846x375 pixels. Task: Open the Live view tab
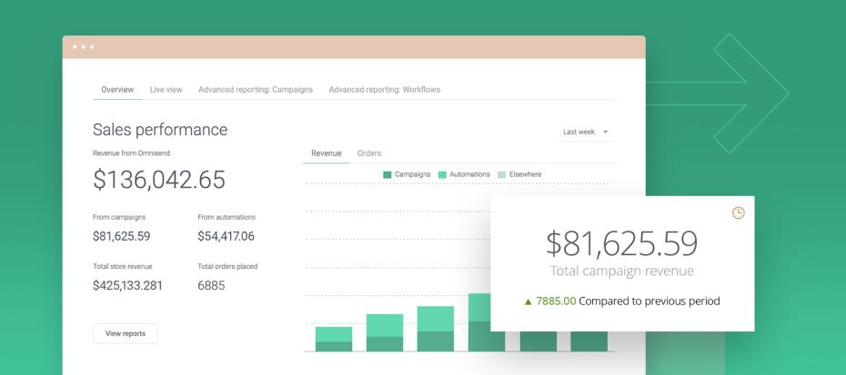pyautogui.click(x=166, y=90)
